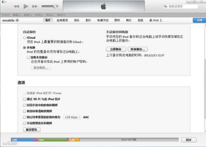Switch to the 此 iPod 上 tab
This screenshot has width=206, height=147.
pyautogui.click(x=156, y=20)
